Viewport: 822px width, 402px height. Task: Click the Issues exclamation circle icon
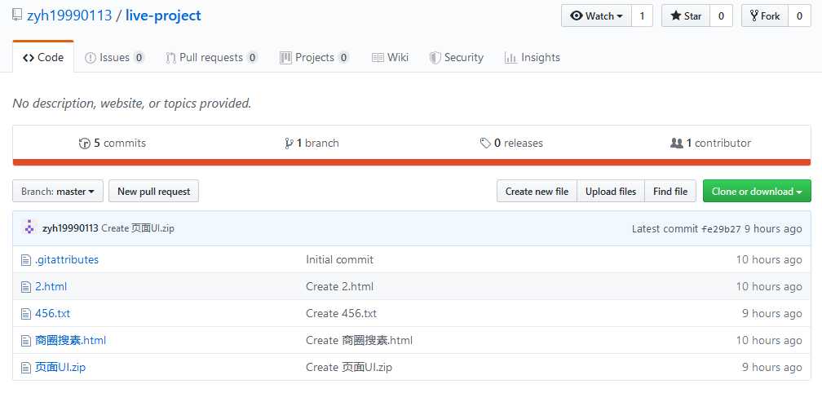click(x=91, y=58)
